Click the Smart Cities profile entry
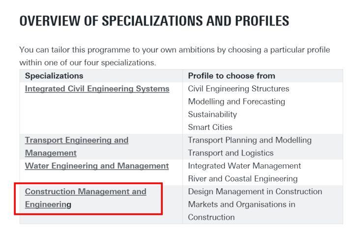 tap(210, 127)
